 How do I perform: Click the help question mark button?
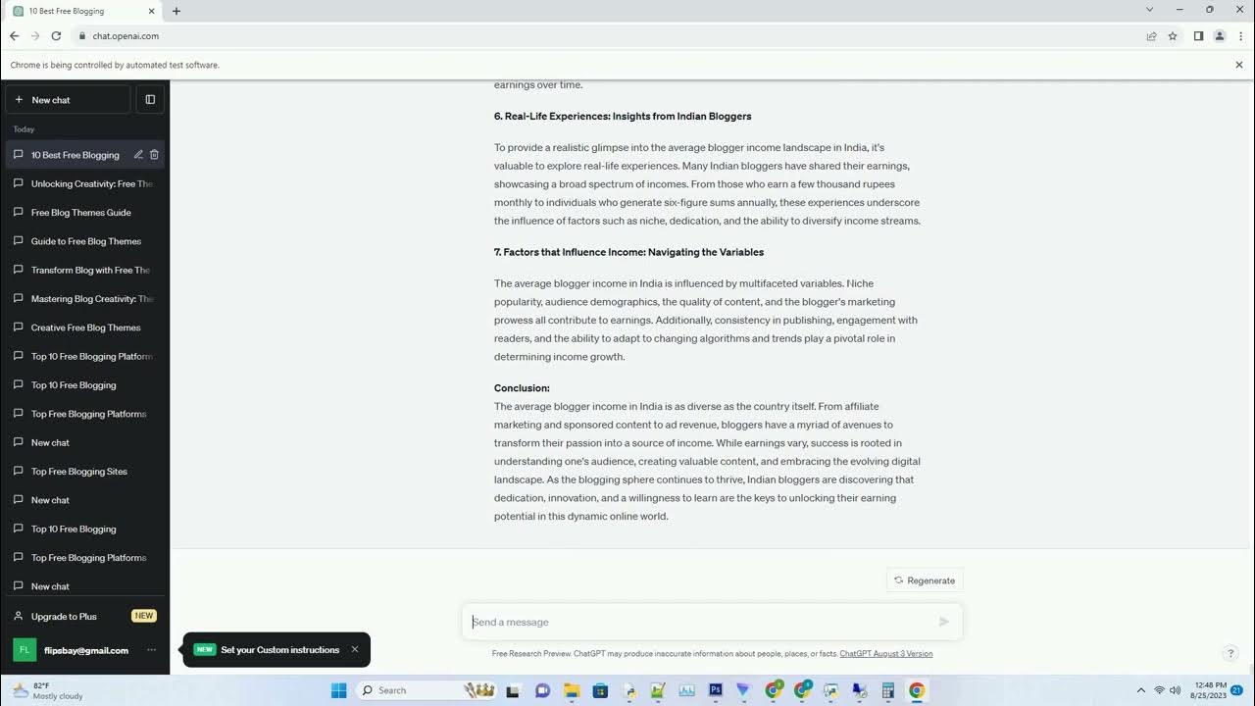[x=1231, y=653]
